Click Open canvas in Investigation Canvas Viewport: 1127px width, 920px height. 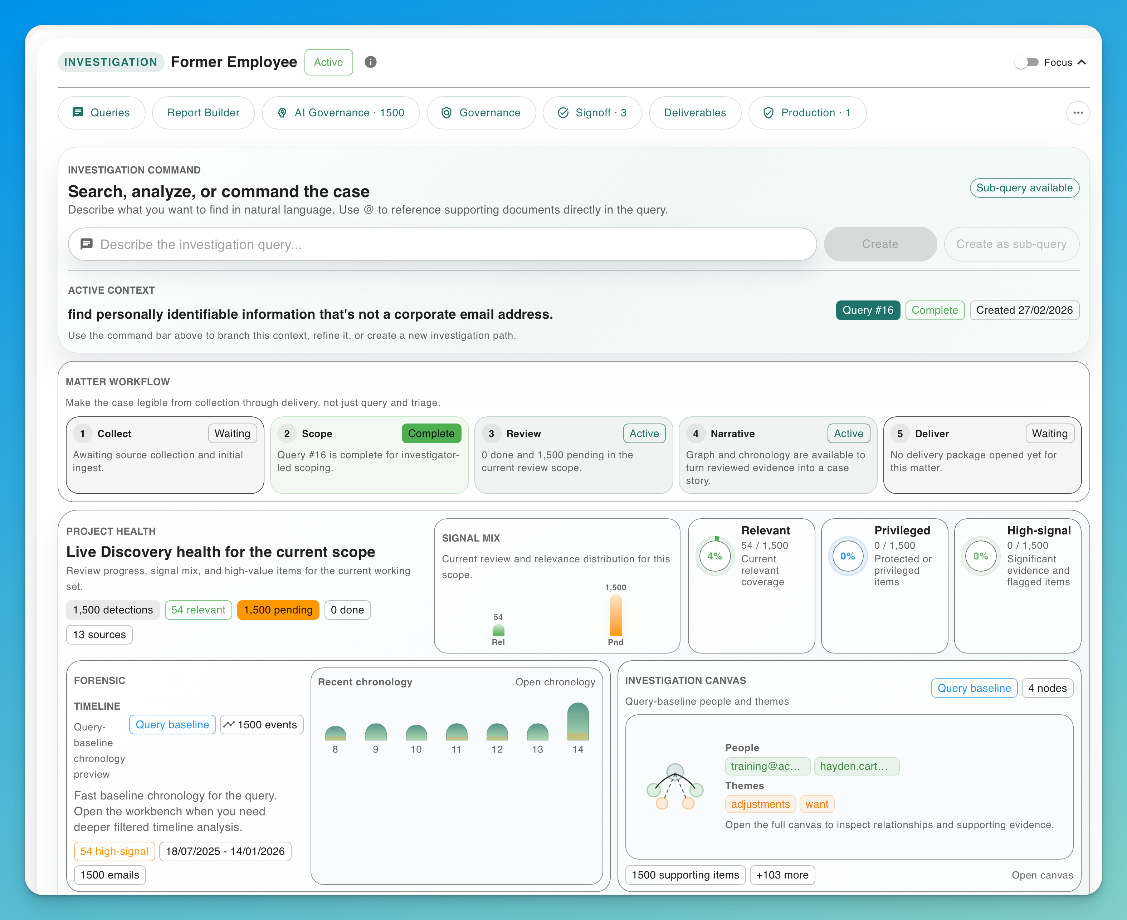click(x=1042, y=875)
